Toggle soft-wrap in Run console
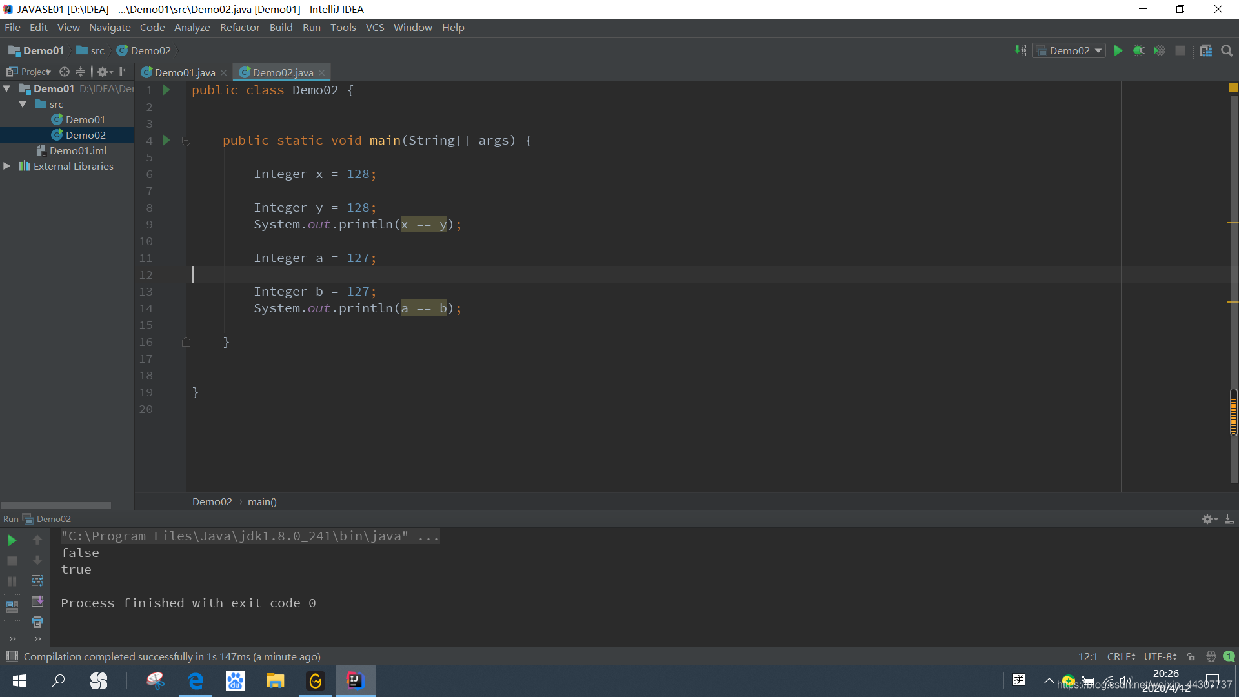 pos(37,581)
